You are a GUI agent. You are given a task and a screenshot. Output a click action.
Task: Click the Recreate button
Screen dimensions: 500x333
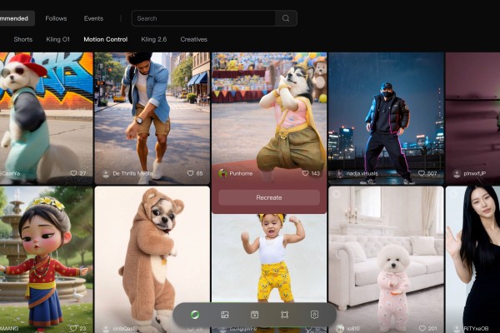(x=269, y=197)
